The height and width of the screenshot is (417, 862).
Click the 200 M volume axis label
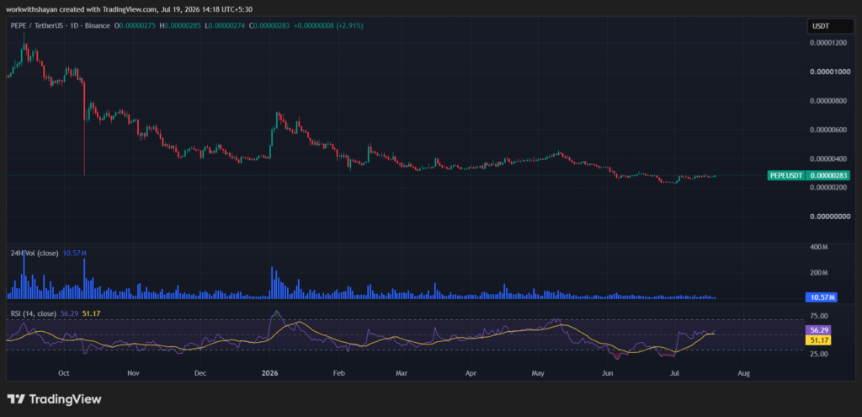pos(818,273)
